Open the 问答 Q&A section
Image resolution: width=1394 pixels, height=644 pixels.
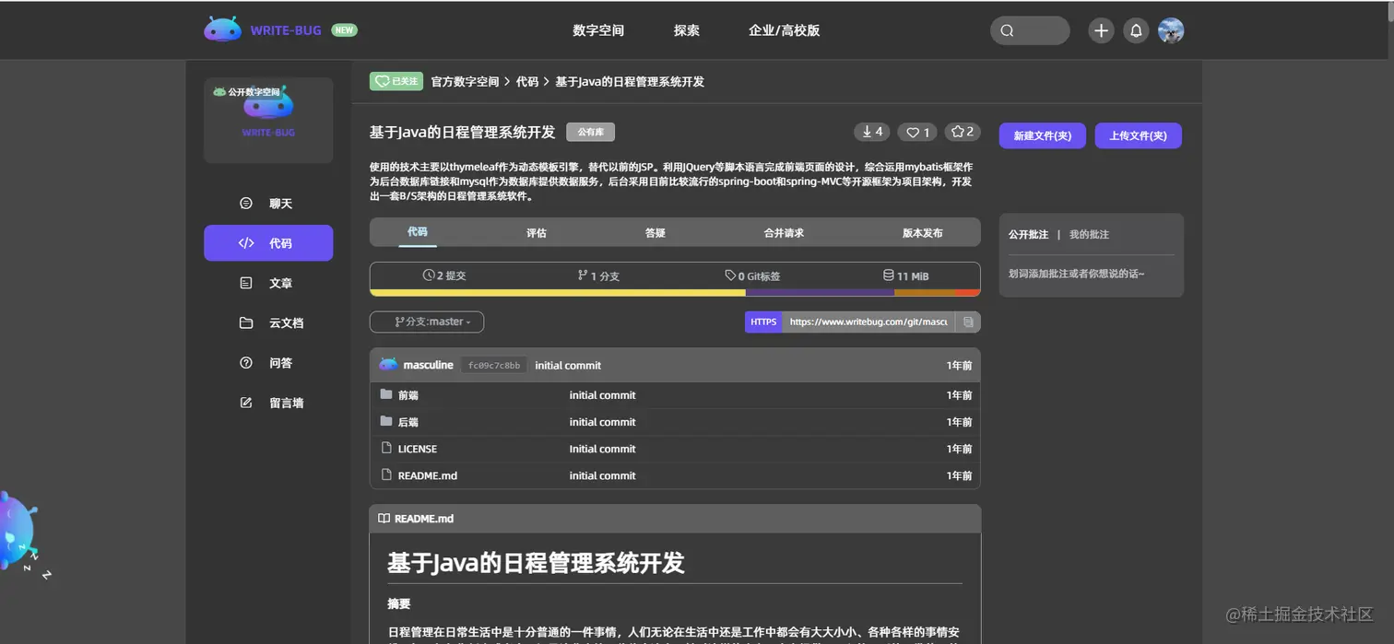click(267, 362)
